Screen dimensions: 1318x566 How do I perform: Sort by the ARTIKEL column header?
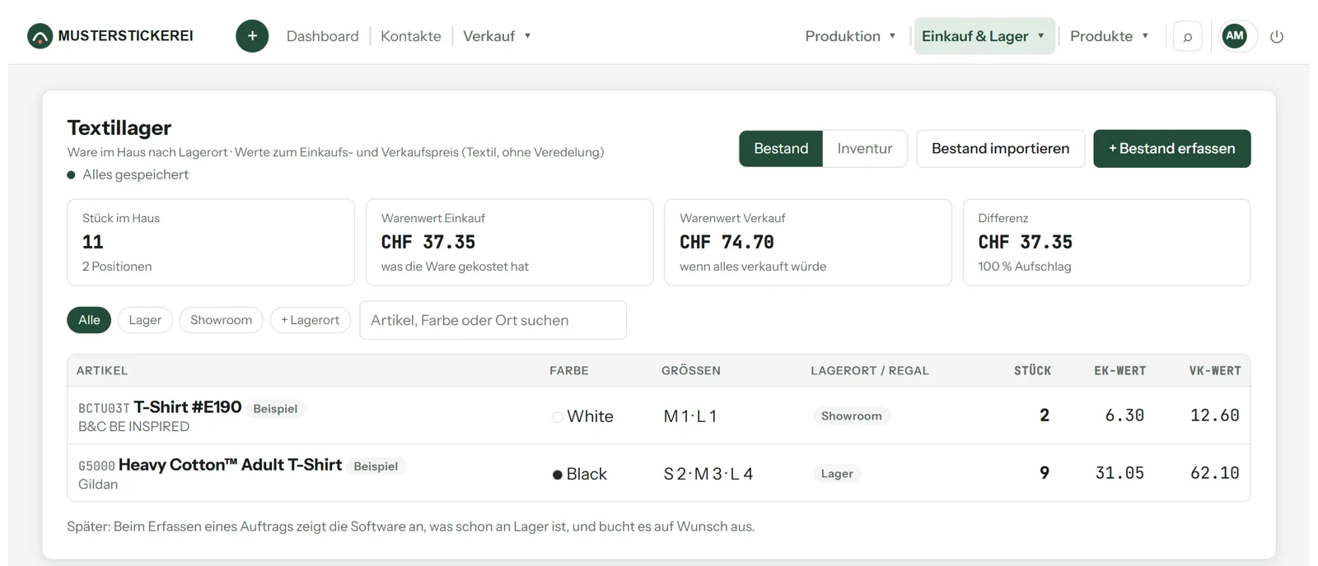(x=102, y=371)
